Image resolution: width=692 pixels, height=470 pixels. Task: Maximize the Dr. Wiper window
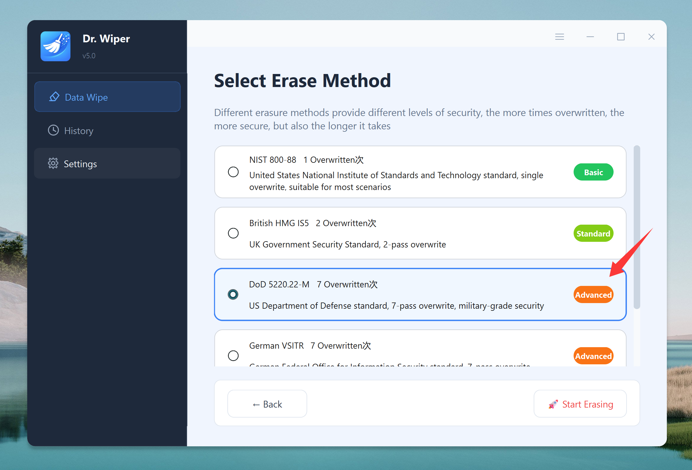621,37
